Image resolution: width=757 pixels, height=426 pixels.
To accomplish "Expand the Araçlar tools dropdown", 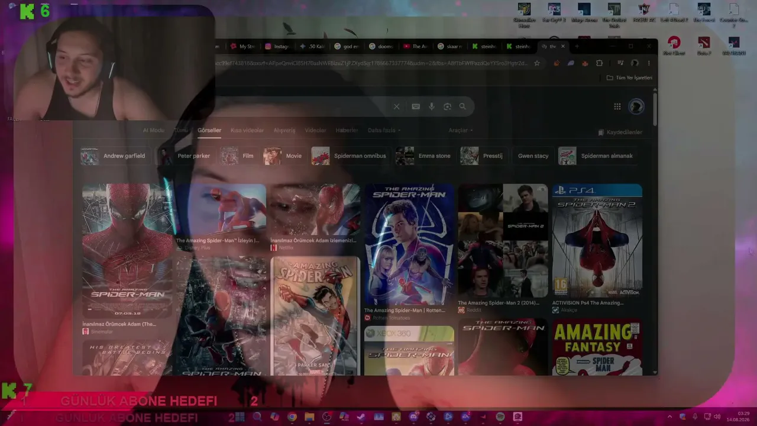I will click(x=461, y=130).
